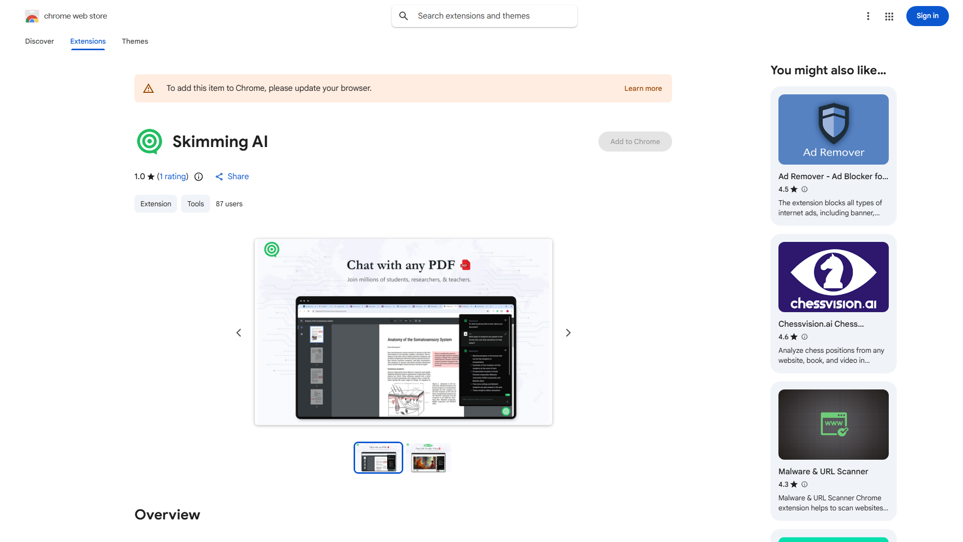
Task: Open the Google apps grid icon
Action: click(x=889, y=16)
